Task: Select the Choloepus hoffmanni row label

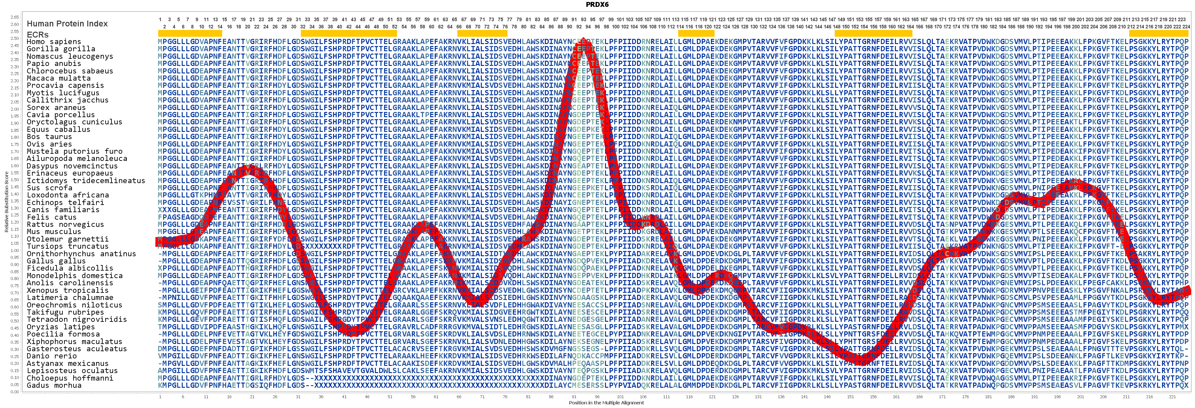Action: 70,378
